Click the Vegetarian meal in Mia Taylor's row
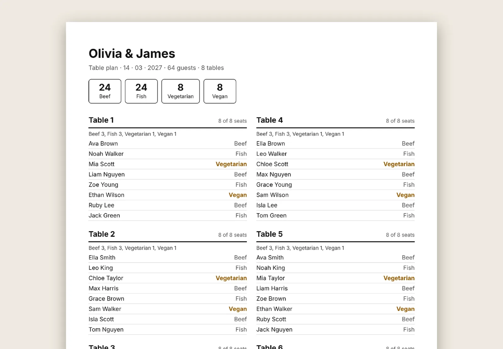This screenshot has width=503, height=349. [x=399, y=278]
